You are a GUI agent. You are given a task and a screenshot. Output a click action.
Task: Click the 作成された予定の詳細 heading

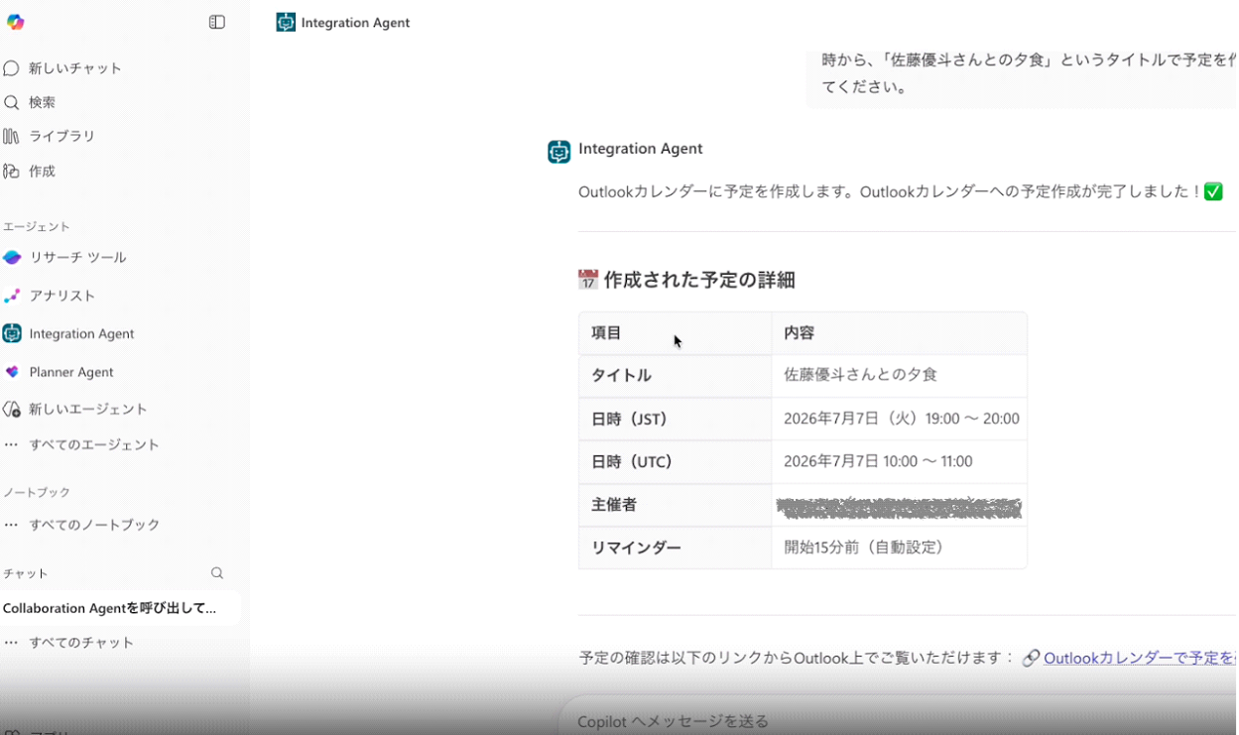tap(699, 280)
